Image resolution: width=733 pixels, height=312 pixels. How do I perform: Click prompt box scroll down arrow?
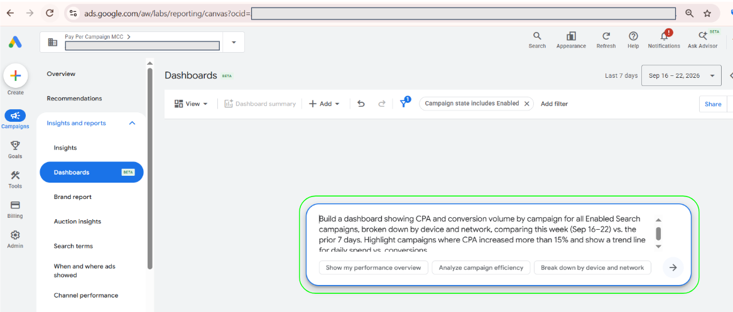pyautogui.click(x=658, y=246)
